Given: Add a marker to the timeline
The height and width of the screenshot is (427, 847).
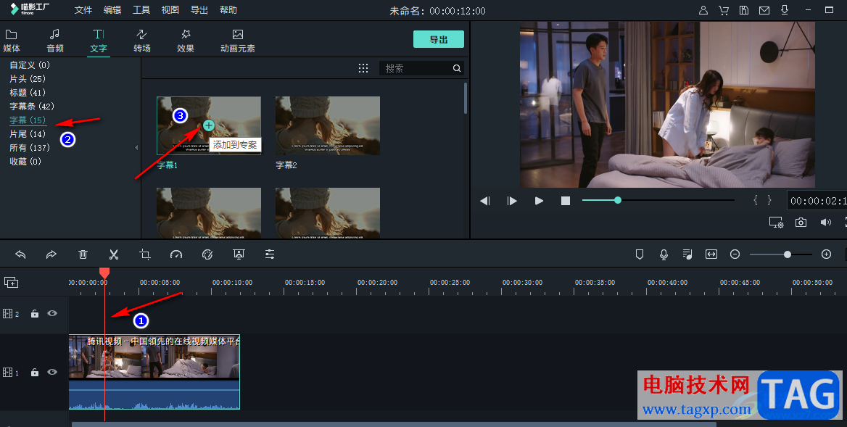Looking at the screenshot, I should coord(640,254).
